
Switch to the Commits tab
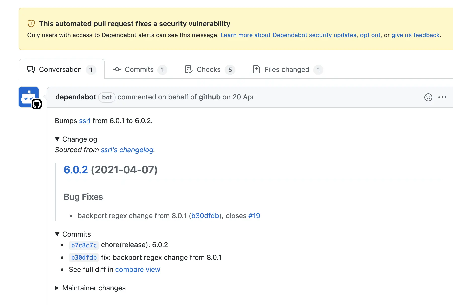coord(140,69)
